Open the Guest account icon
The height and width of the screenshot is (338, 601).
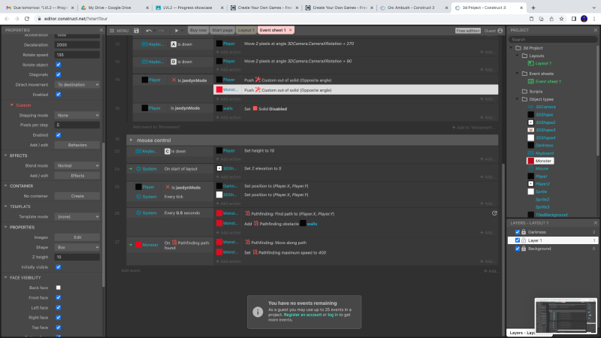point(500,30)
